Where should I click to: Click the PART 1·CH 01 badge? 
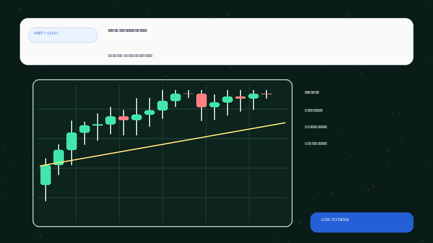(63, 35)
